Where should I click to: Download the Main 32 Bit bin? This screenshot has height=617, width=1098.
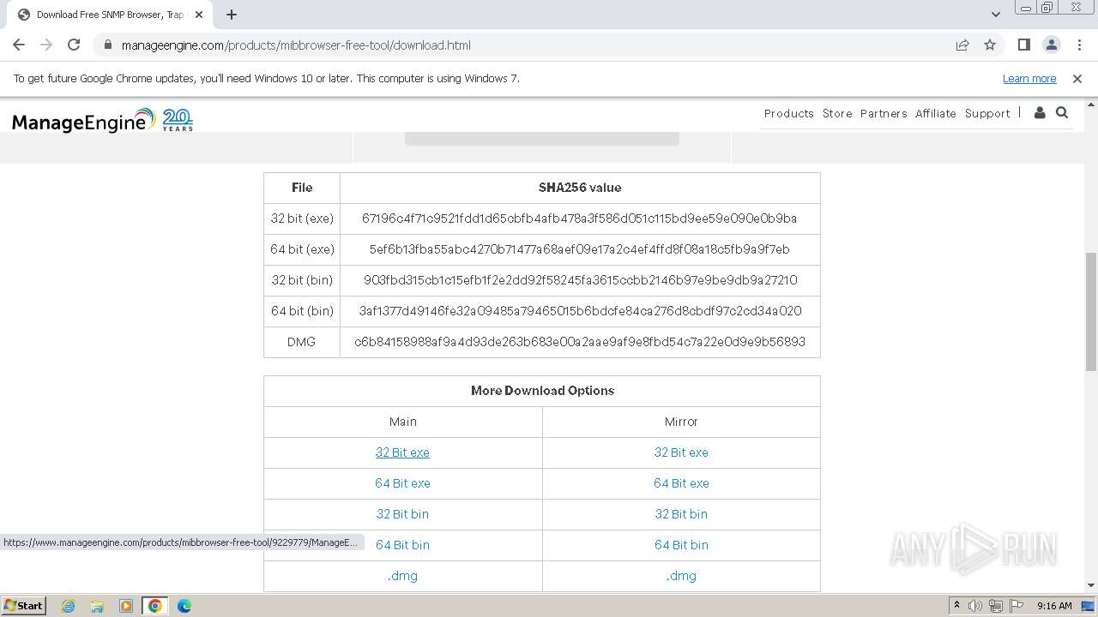point(402,514)
